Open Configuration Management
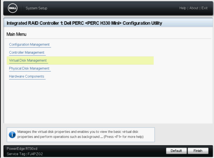 [x=29, y=44]
